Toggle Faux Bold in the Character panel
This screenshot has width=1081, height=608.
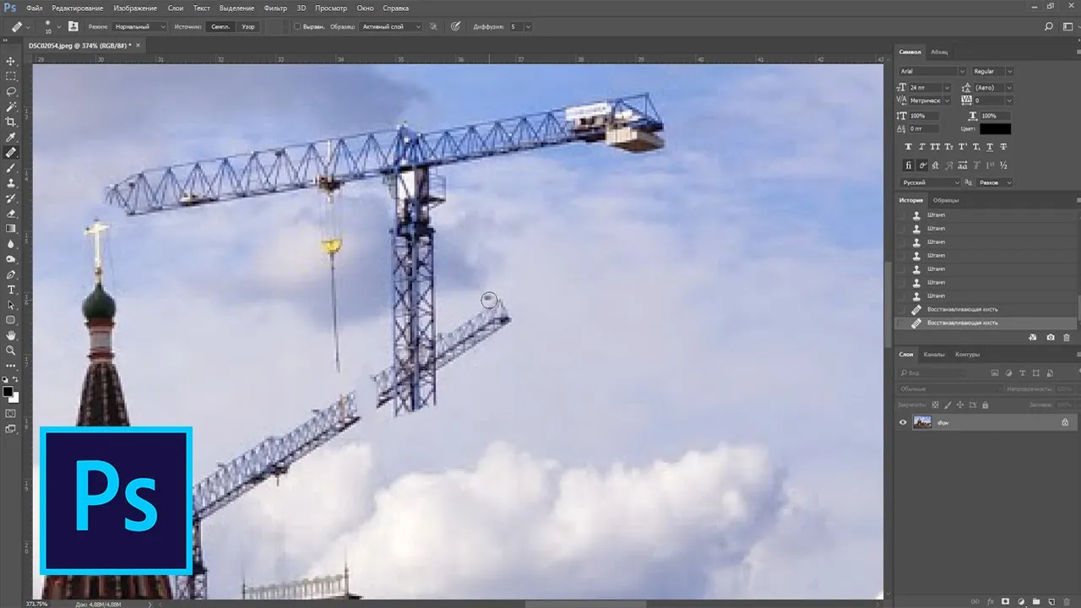(909, 146)
